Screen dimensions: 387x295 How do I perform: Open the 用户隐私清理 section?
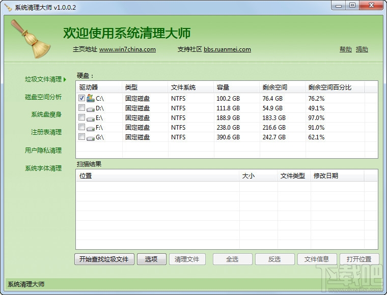coord(43,150)
